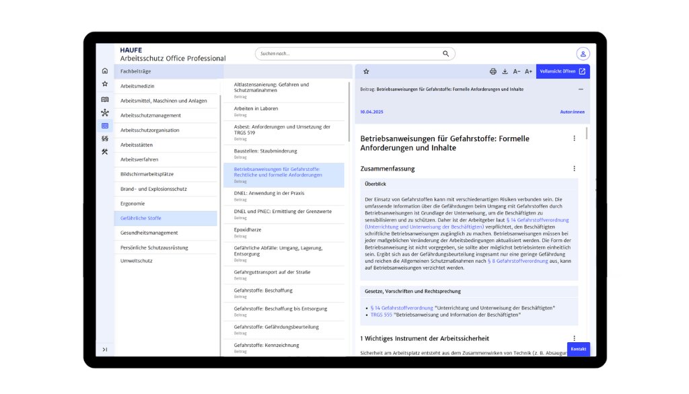The height and width of the screenshot is (394, 689).
Task: Open the tools icon in sidebar
Action: [104, 151]
